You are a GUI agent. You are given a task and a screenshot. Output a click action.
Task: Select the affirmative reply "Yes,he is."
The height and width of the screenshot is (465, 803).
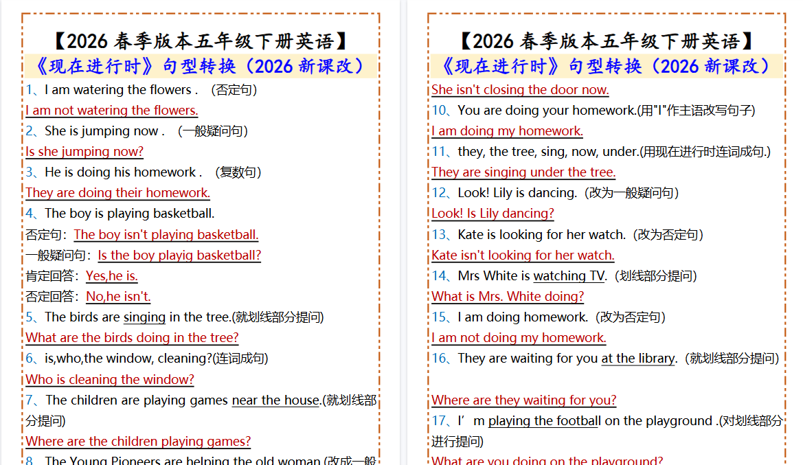[x=113, y=275]
